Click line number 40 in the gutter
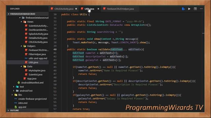Viewport: 211px width, 118px height. (55, 49)
